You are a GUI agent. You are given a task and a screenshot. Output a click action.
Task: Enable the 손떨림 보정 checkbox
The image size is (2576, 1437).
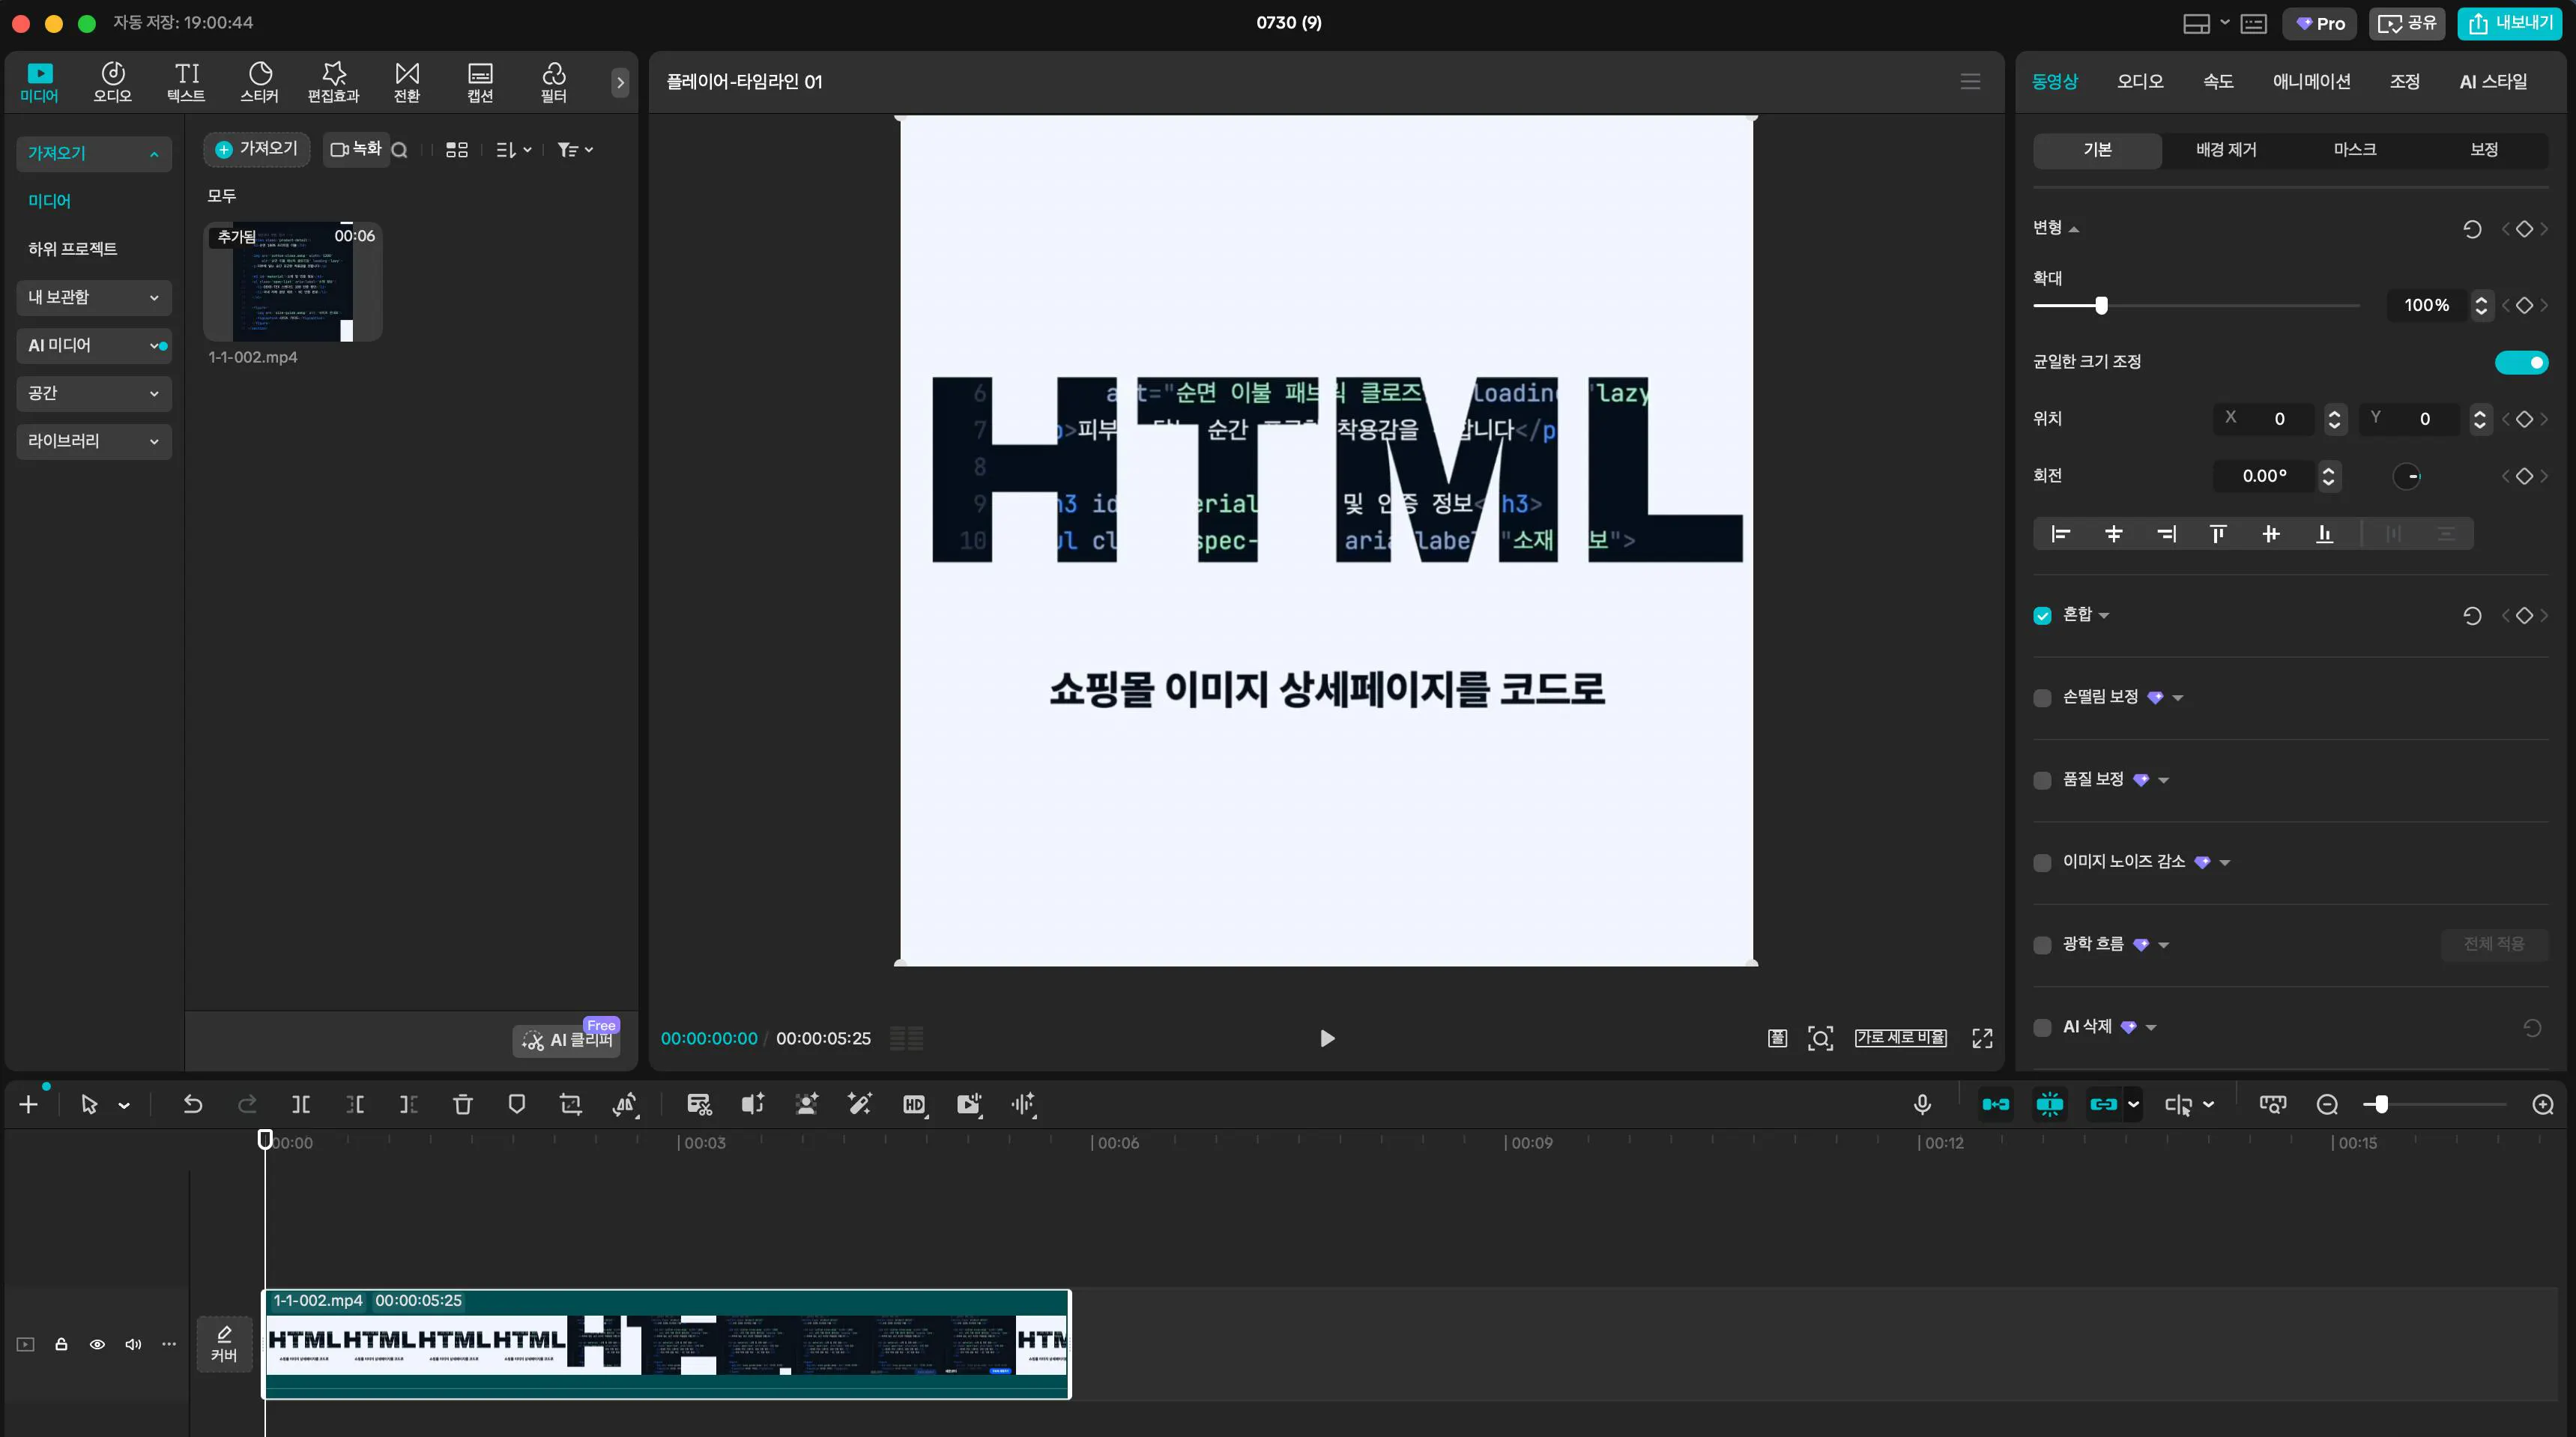click(2042, 698)
